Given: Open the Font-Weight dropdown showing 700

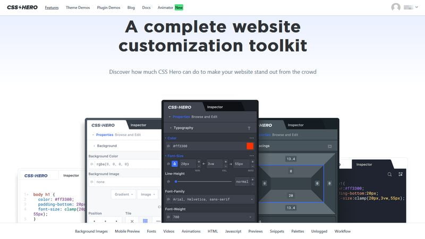Looking at the screenshot, I should 210,217.
